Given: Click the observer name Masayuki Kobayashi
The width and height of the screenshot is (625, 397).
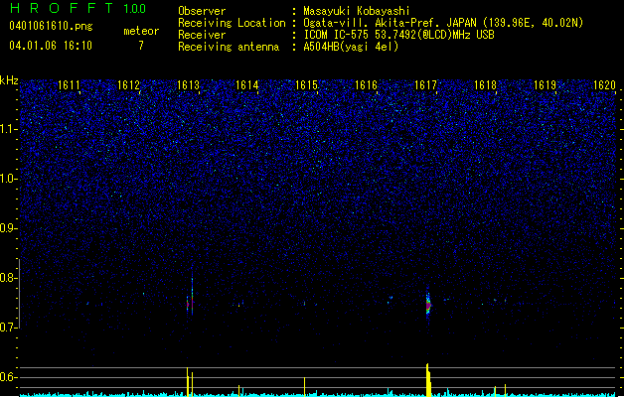Looking at the screenshot, I should pyautogui.click(x=357, y=11).
